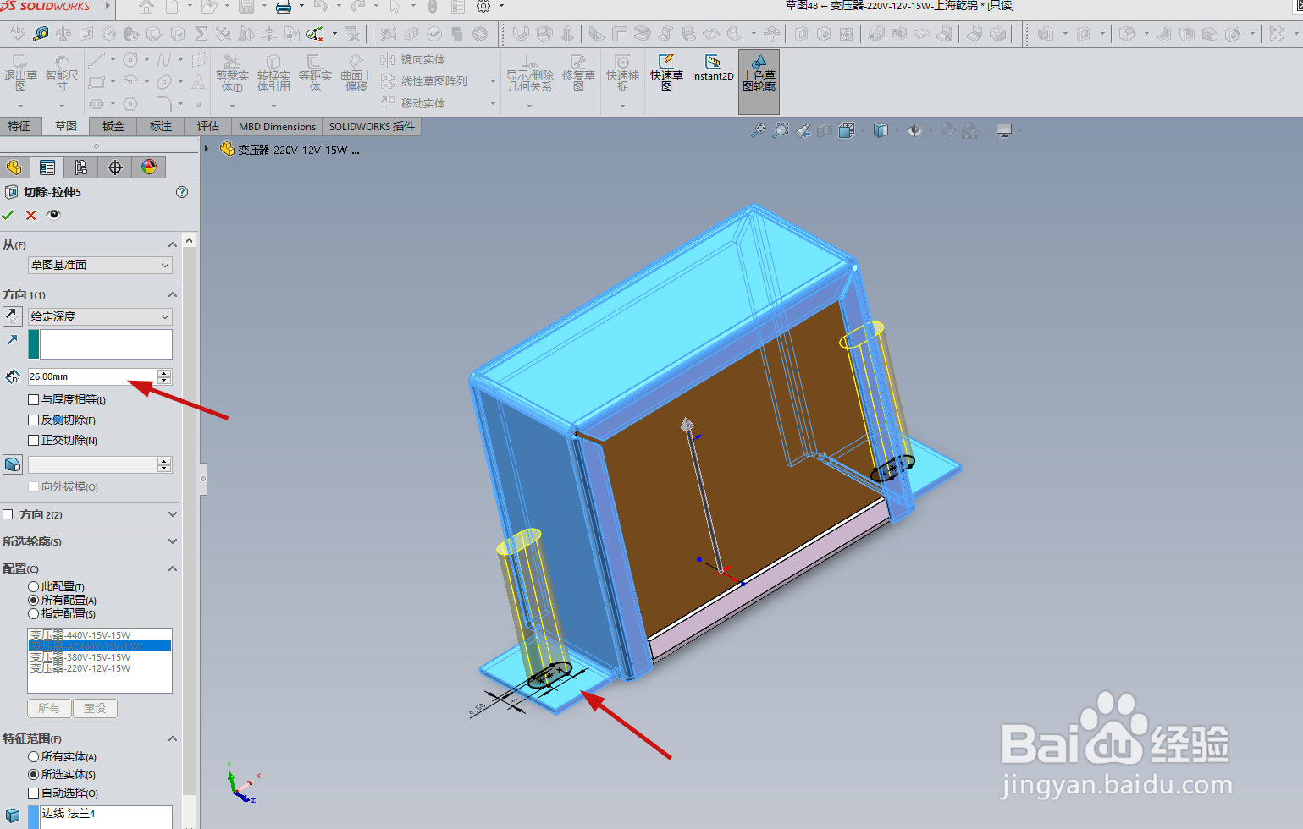Select the Corner Rectangle sketch tool

97,82
